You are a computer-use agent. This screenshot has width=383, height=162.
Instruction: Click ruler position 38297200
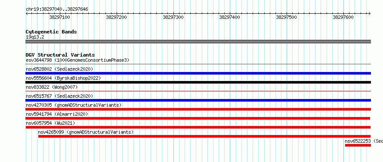pyautogui.click(x=117, y=17)
